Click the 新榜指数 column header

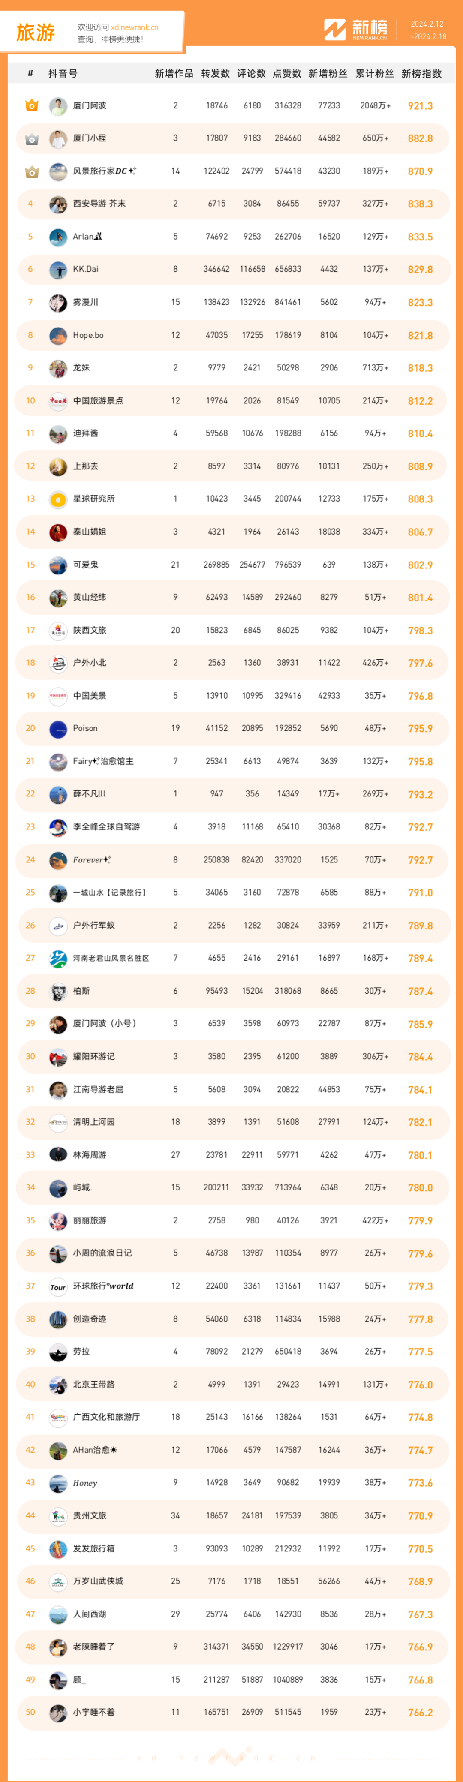421,73
